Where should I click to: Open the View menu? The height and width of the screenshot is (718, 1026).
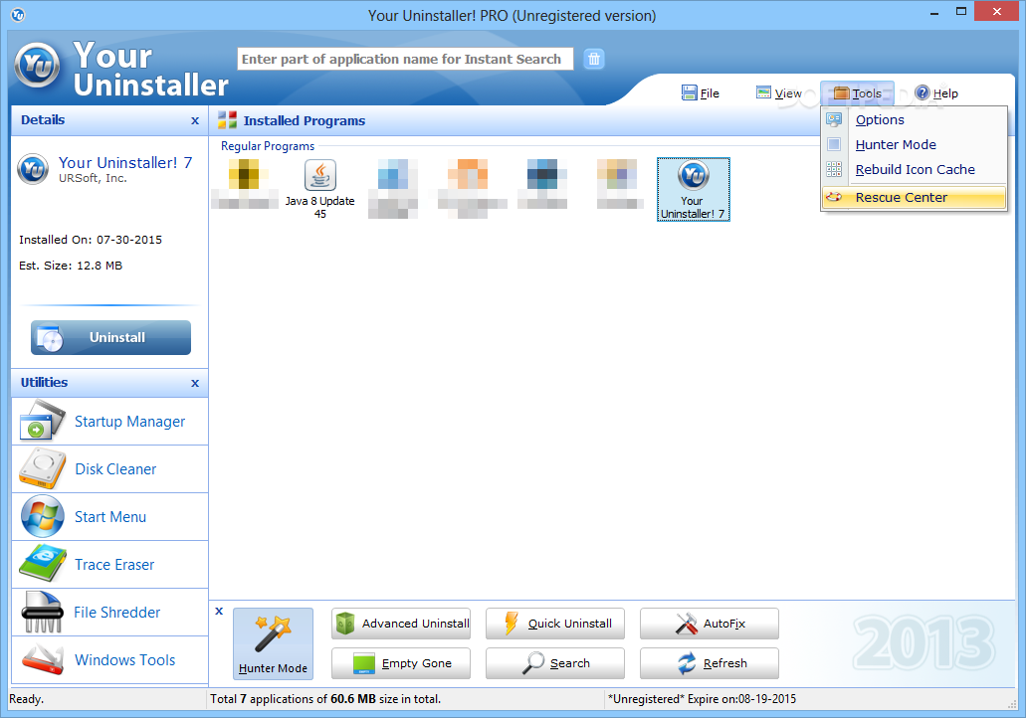click(x=778, y=92)
